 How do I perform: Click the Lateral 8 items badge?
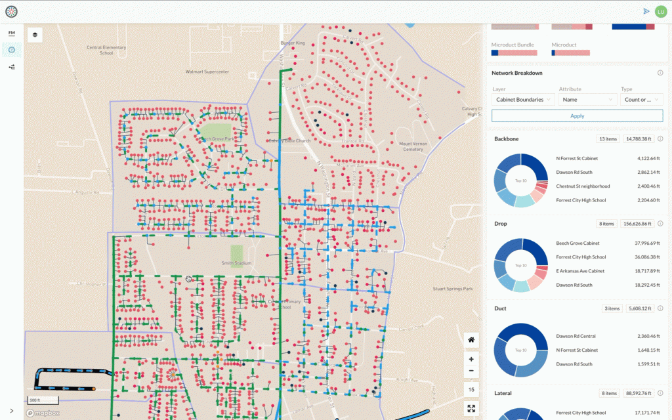pyautogui.click(x=609, y=393)
